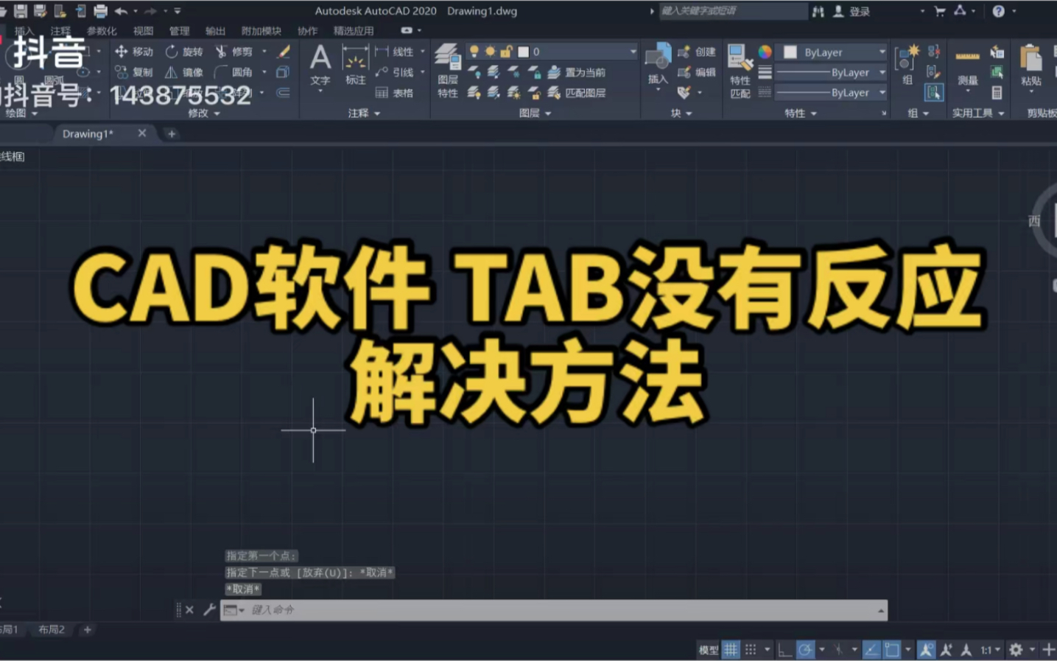Screen dimensions: 1057x661
Task: Select the Leader (引线) tool
Action: pos(395,72)
